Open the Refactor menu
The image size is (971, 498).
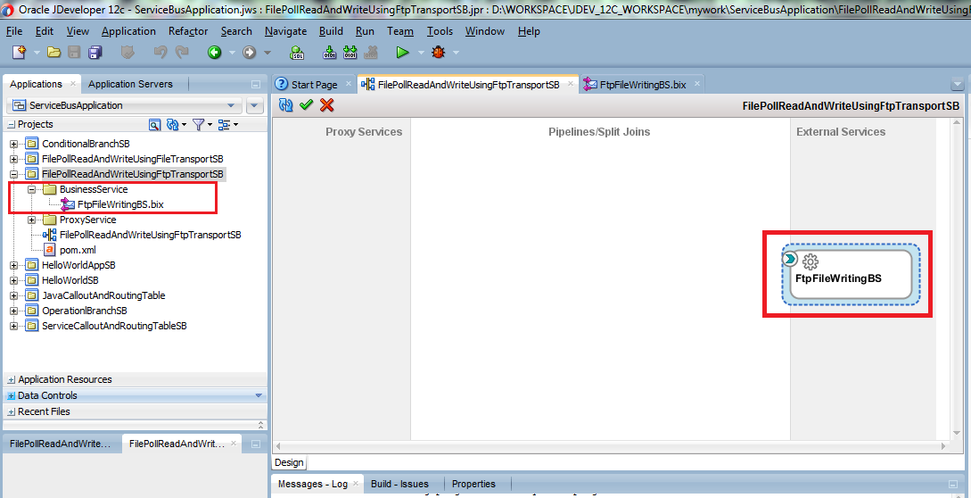[x=188, y=31]
